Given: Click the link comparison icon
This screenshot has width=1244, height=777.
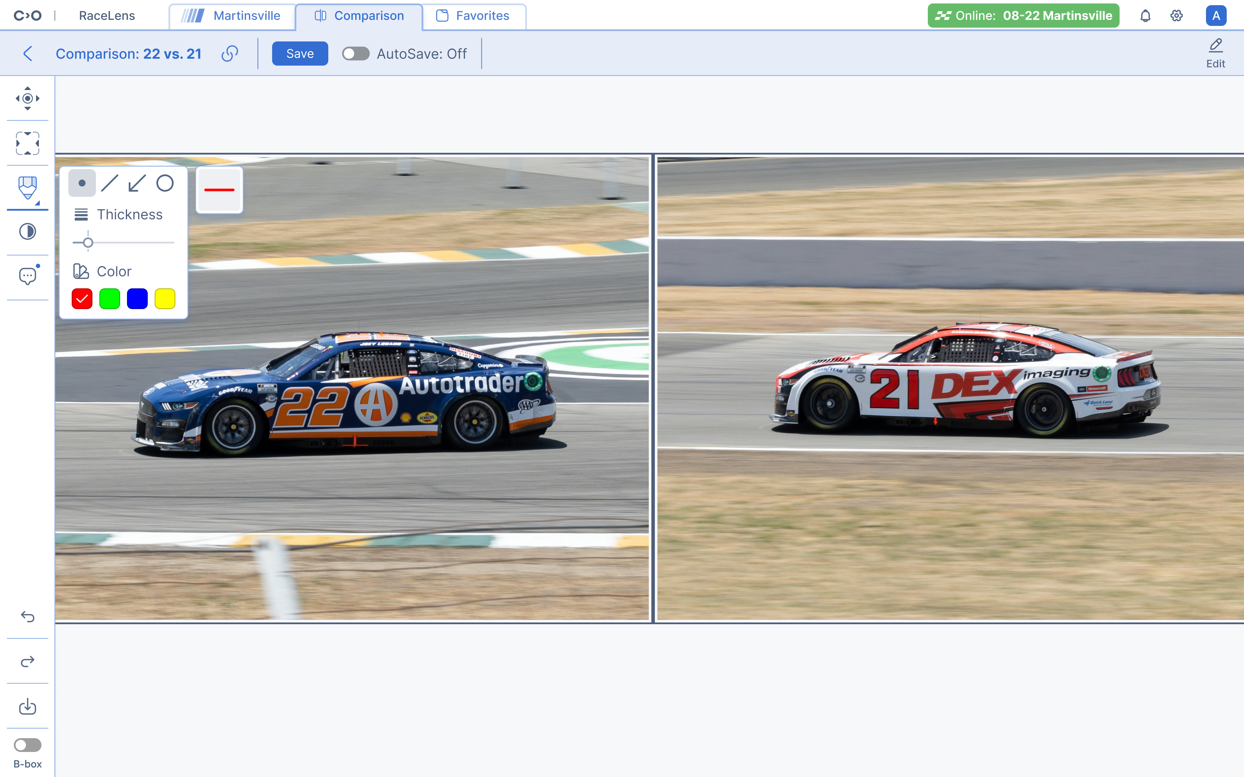Looking at the screenshot, I should click(x=230, y=54).
